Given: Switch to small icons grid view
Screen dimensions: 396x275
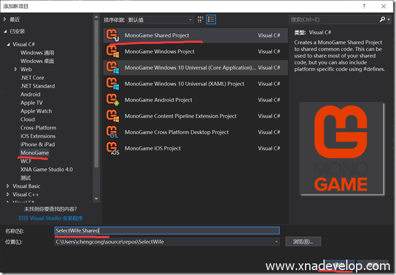Looking at the screenshot, I should pyautogui.click(x=202, y=19).
